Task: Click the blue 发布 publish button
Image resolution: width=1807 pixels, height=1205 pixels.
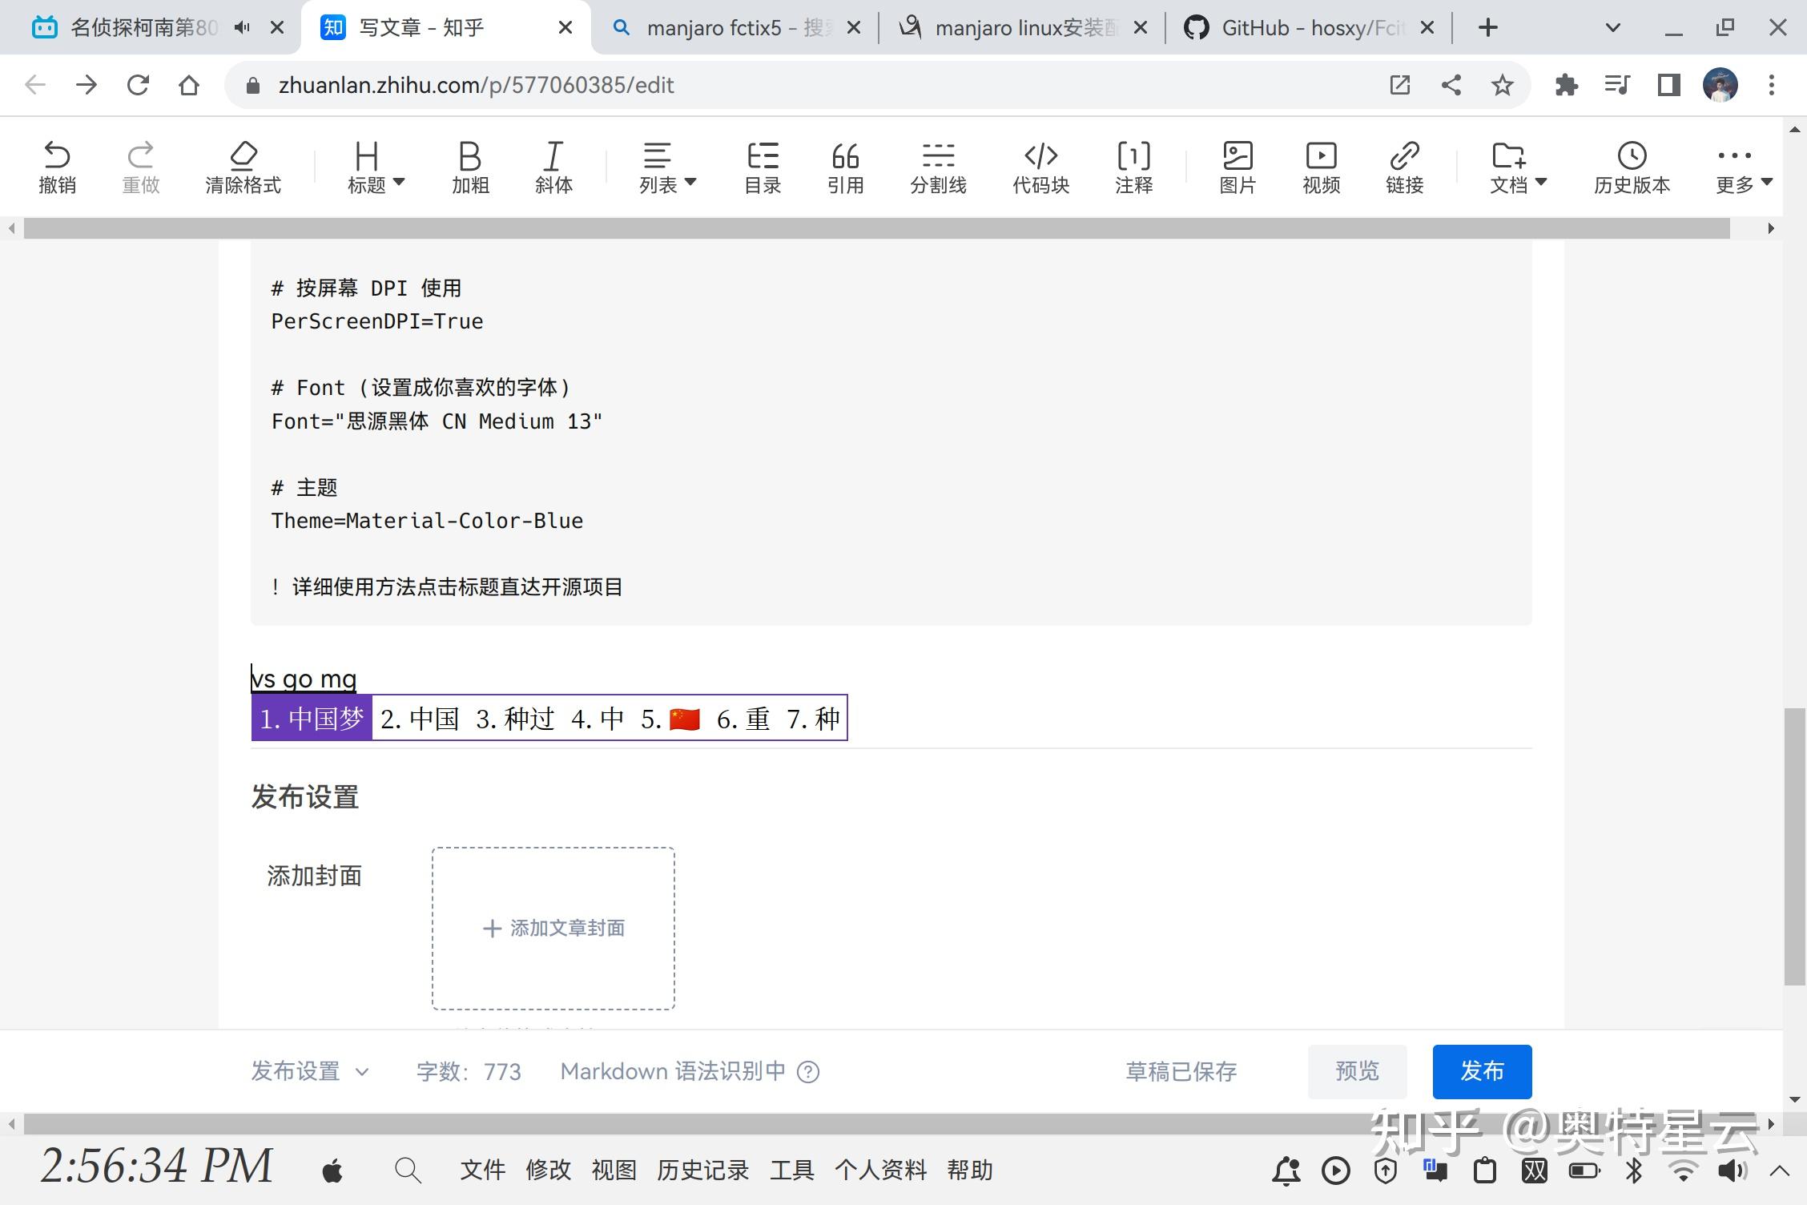Action: pos(1482,1071)
